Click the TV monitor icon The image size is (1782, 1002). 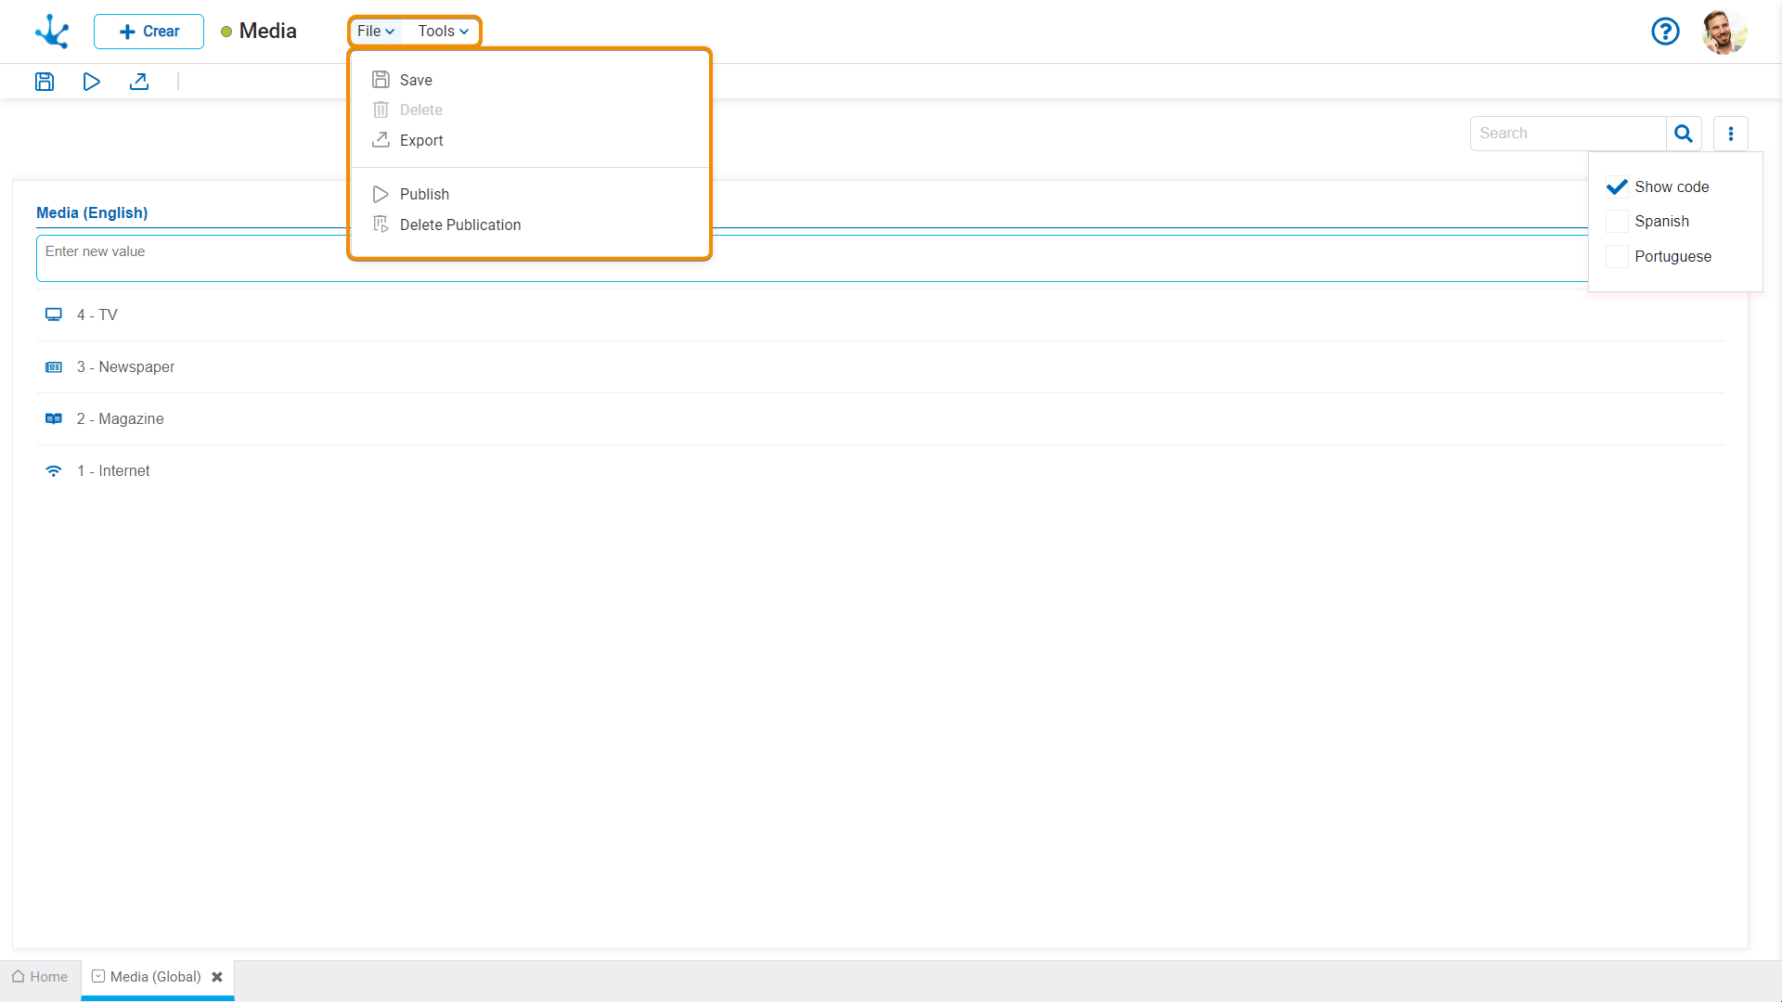pyautogui.click(x=54, y=315)
